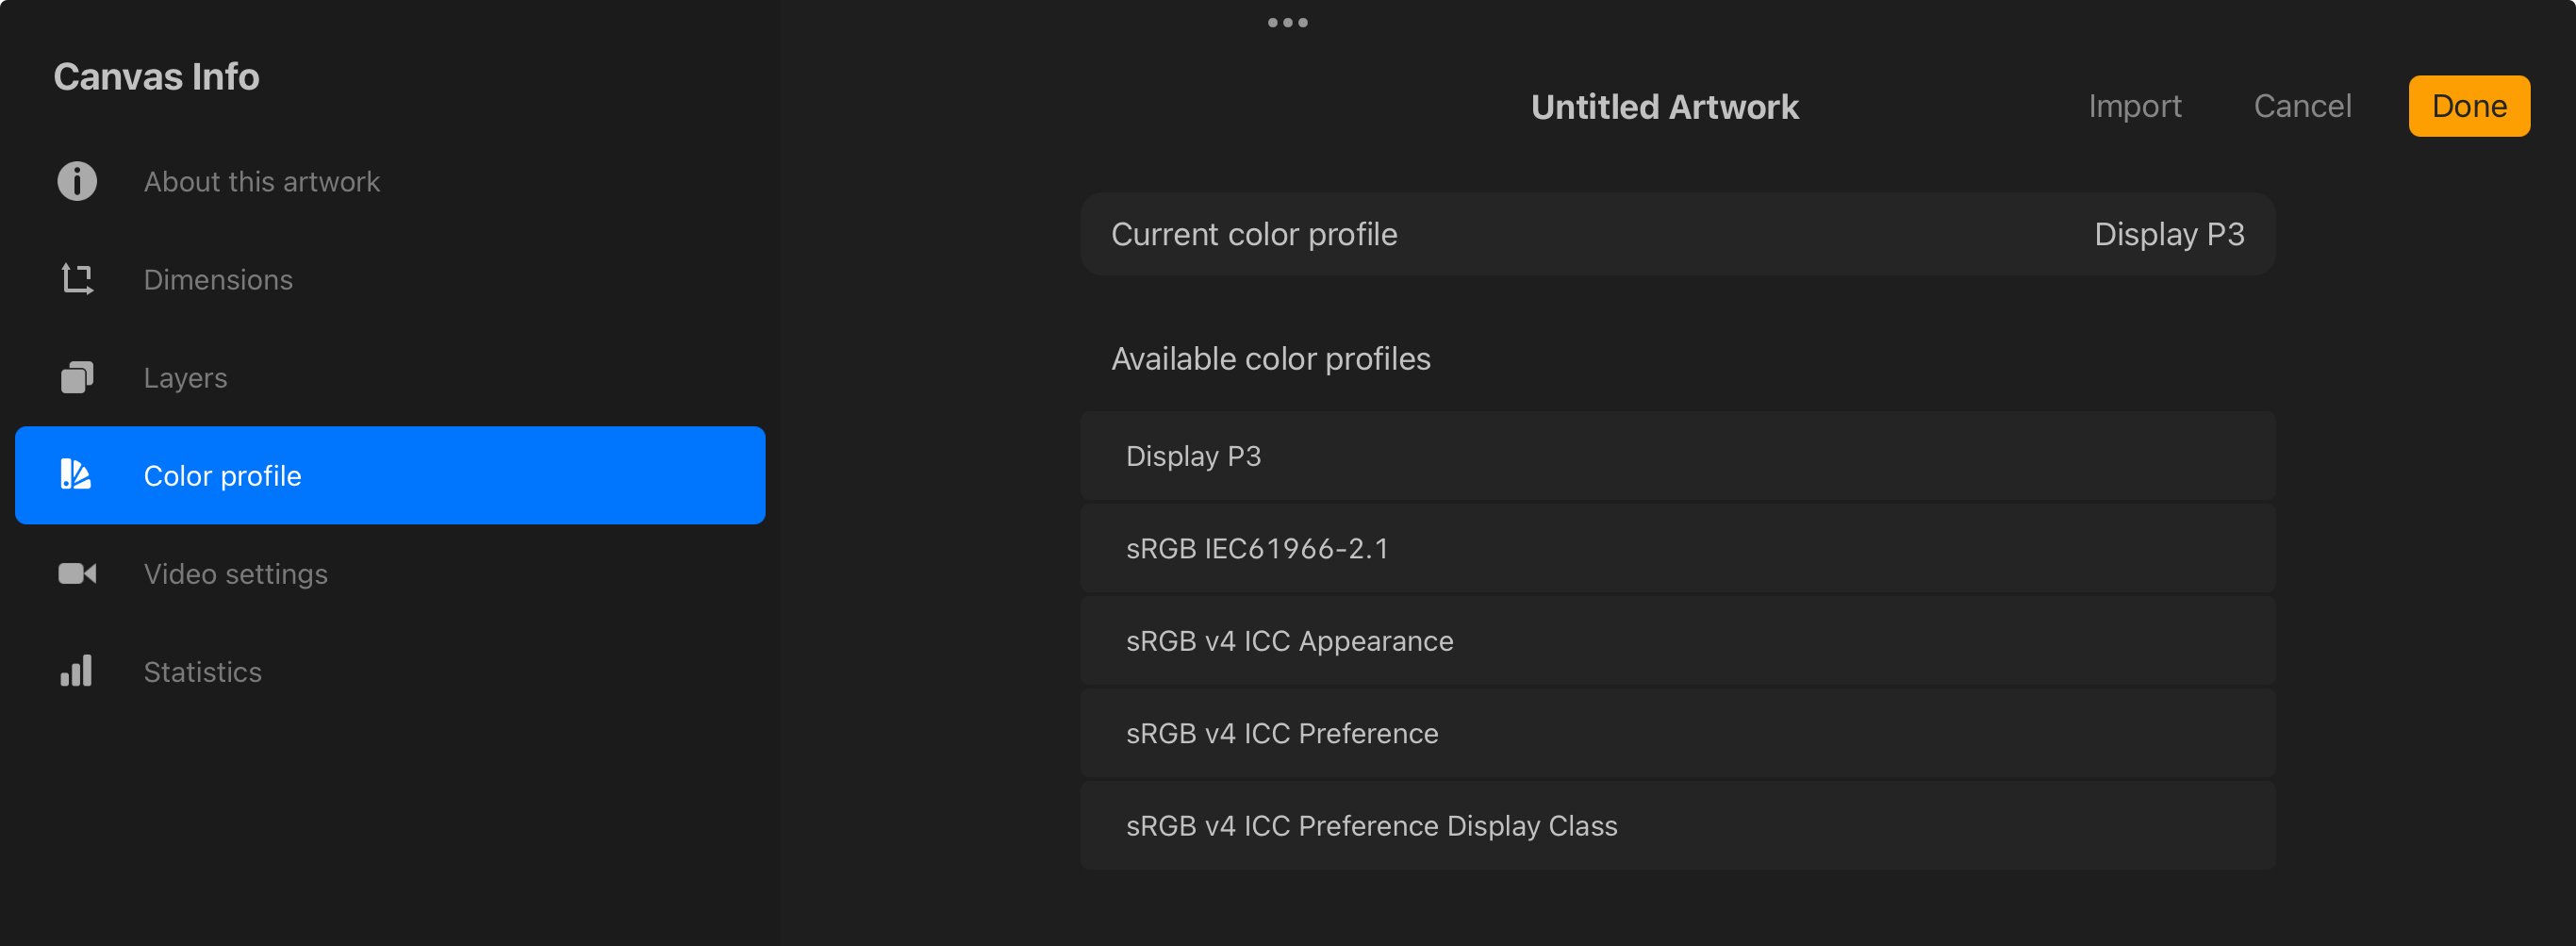2576x946 pixels.
Task: Click the Available color profiles heading
Action: (1270, 359)
